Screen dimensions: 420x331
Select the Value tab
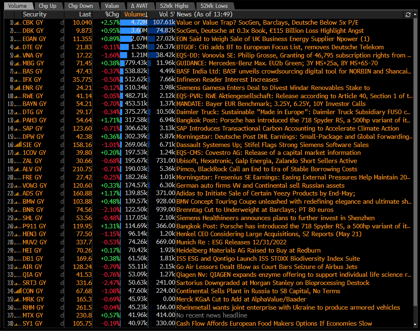click(112, 6)
